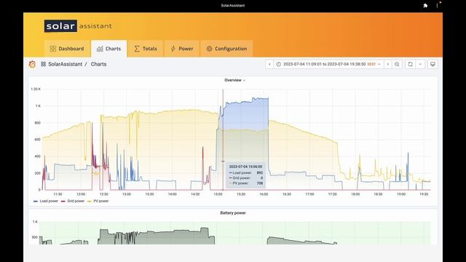Open the Totals tab
Image resolution: width=466 pixels, height=262 pixels.
146,49
